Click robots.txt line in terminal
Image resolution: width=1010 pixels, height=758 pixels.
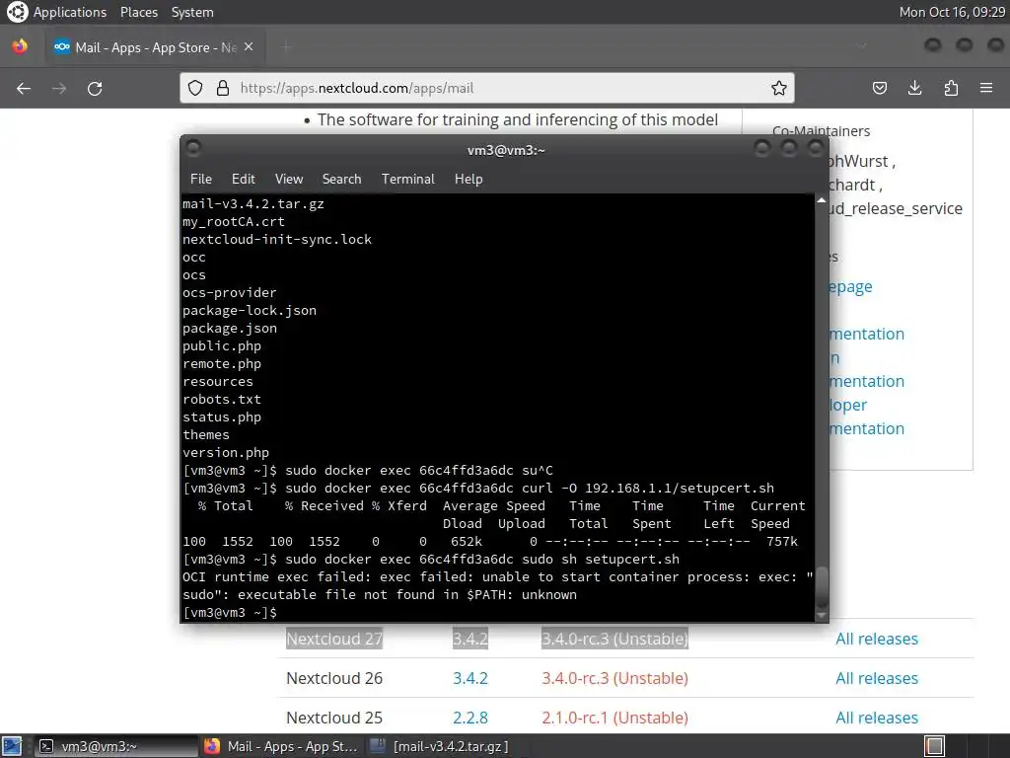click(222, 399)
